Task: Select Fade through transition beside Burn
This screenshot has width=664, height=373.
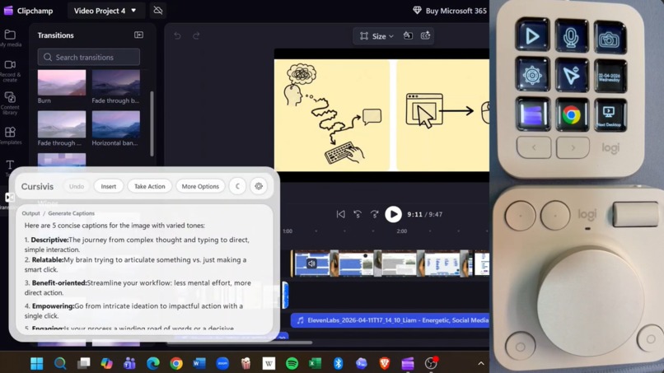Action: 115,83
